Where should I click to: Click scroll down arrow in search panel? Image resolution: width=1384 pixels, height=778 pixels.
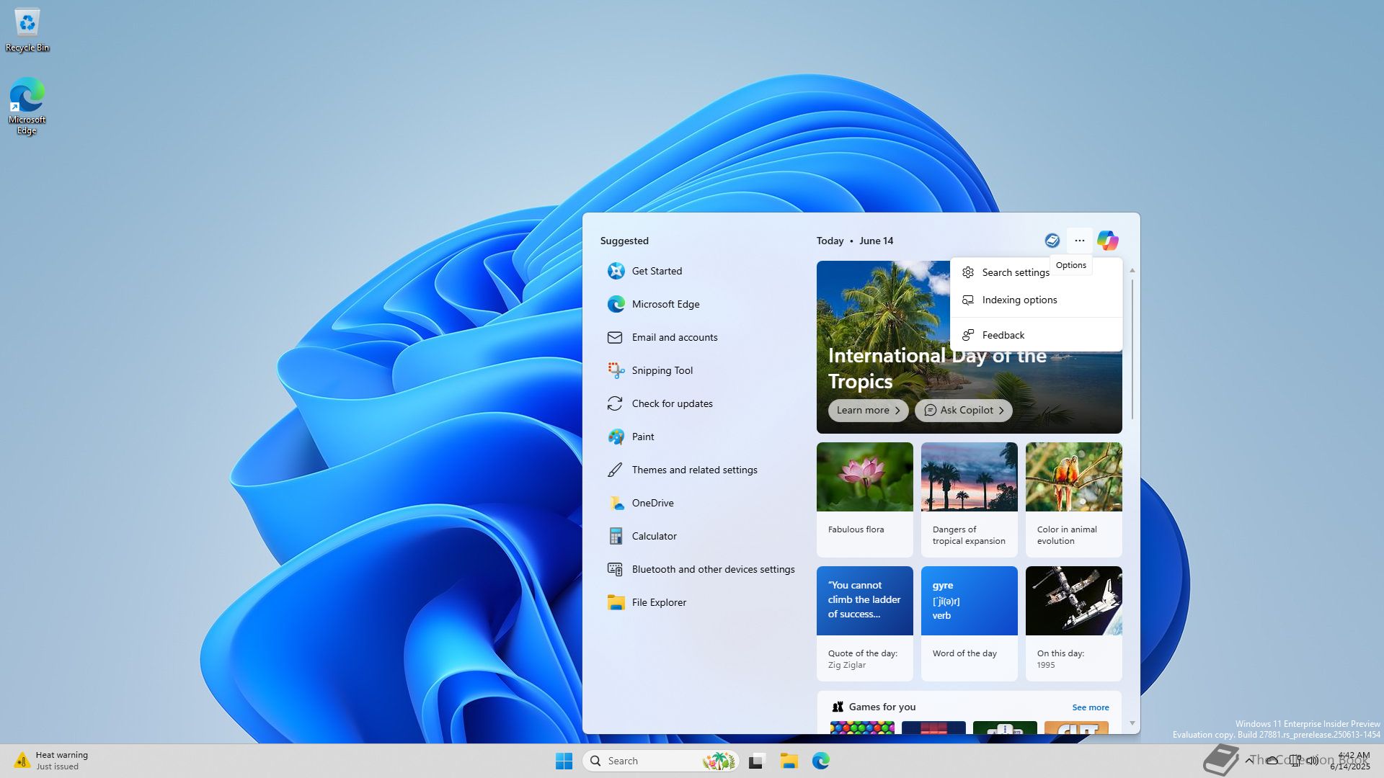pos(1132,723)
